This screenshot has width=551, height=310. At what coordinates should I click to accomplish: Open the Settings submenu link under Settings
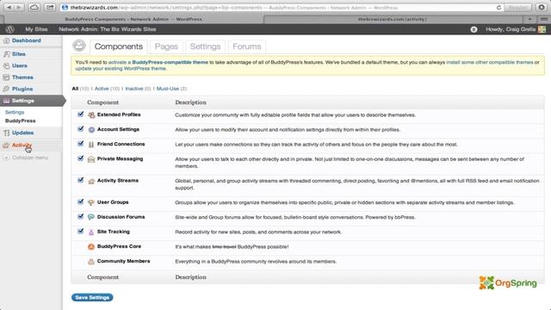15,113
